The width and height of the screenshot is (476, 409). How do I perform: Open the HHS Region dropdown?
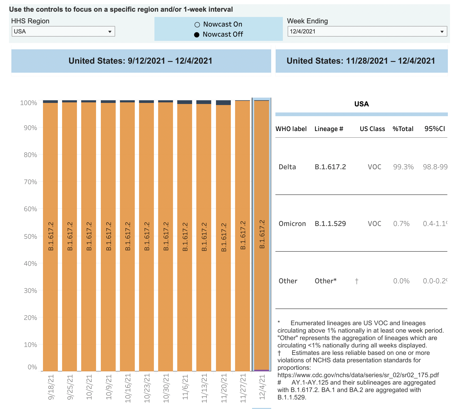[63, 31]
